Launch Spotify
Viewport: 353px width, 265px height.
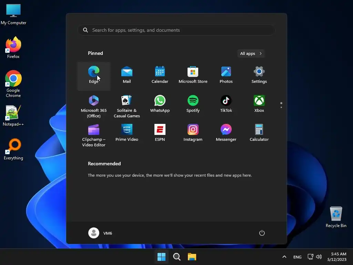(x=193, y=105)
